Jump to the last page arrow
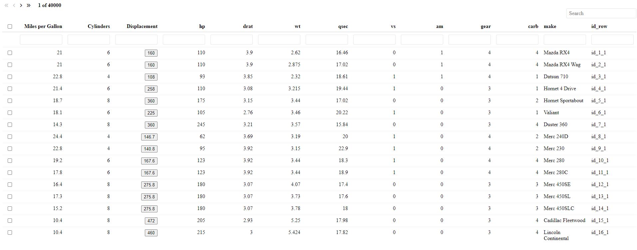Screen dimensions: 637x250 [x=29, y=5]
